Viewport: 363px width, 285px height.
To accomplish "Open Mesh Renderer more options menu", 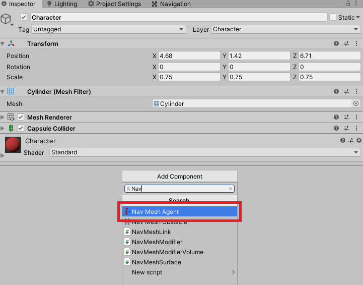I will click(356, 117).
